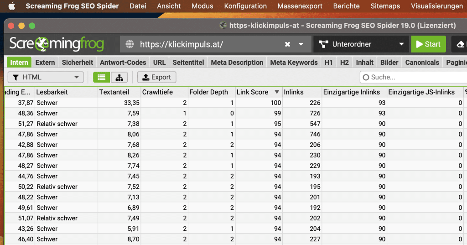Select the Textanteil cell 33,35

pos(119,103)
